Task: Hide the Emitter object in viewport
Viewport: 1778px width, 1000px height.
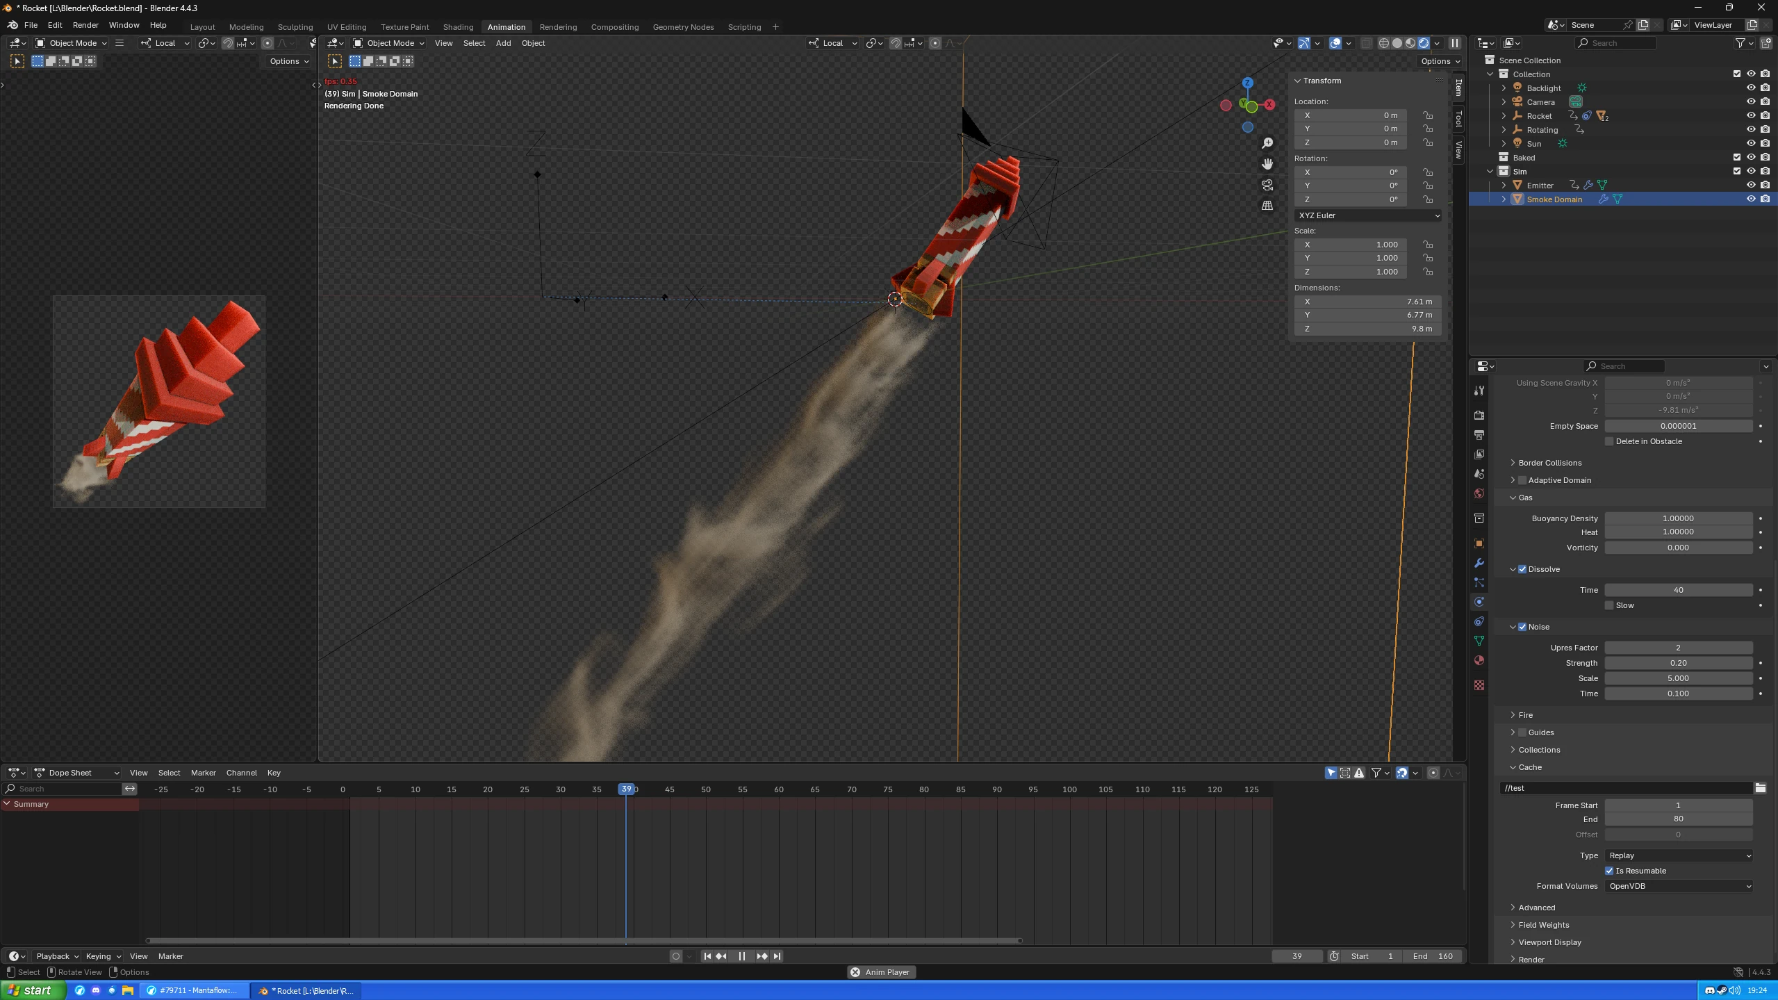Action: click(1751, 185)
